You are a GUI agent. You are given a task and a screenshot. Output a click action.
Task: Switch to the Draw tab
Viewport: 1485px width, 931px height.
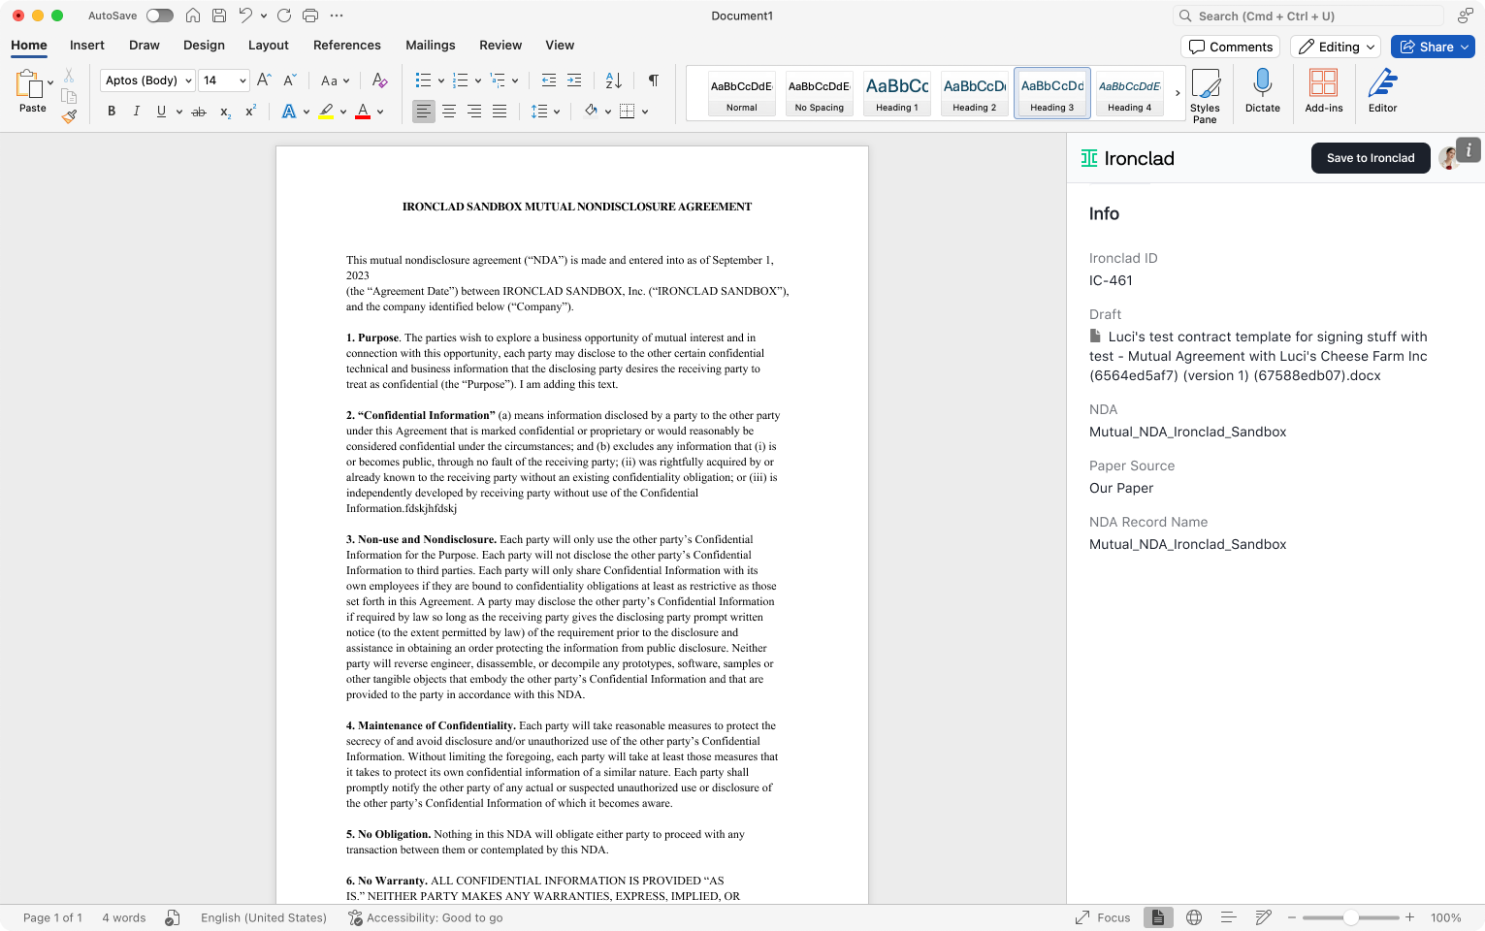[145, 46]
